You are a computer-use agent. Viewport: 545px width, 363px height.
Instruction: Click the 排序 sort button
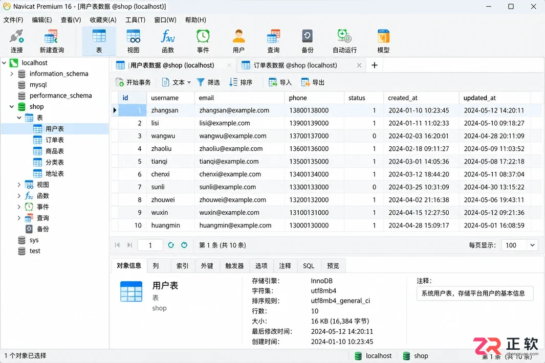click(241, 82)
